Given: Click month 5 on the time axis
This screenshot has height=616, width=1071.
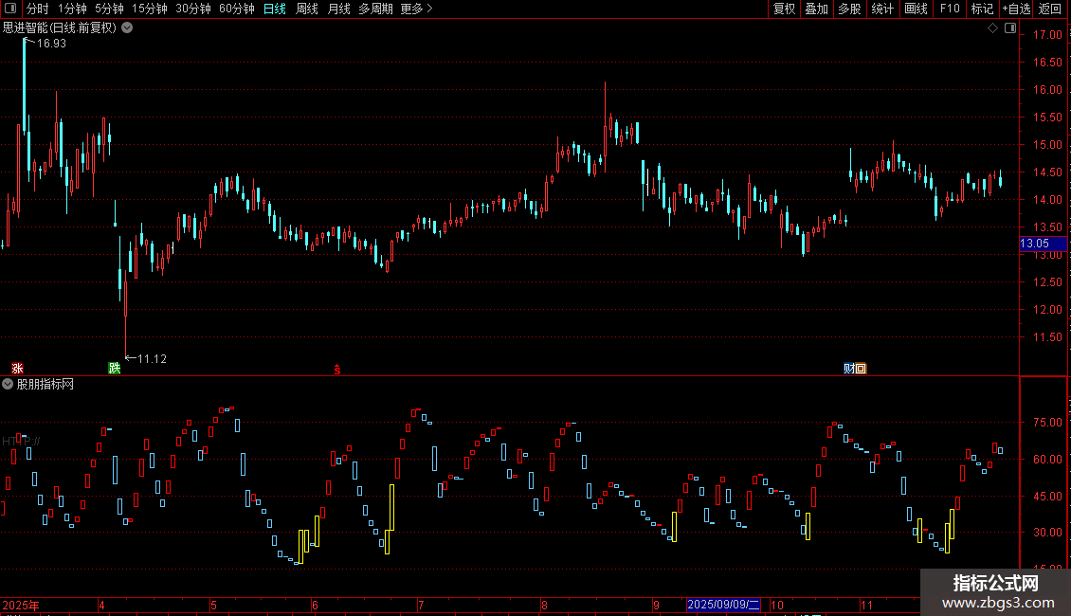Looking at the screenshot, I should pos(214,605).
